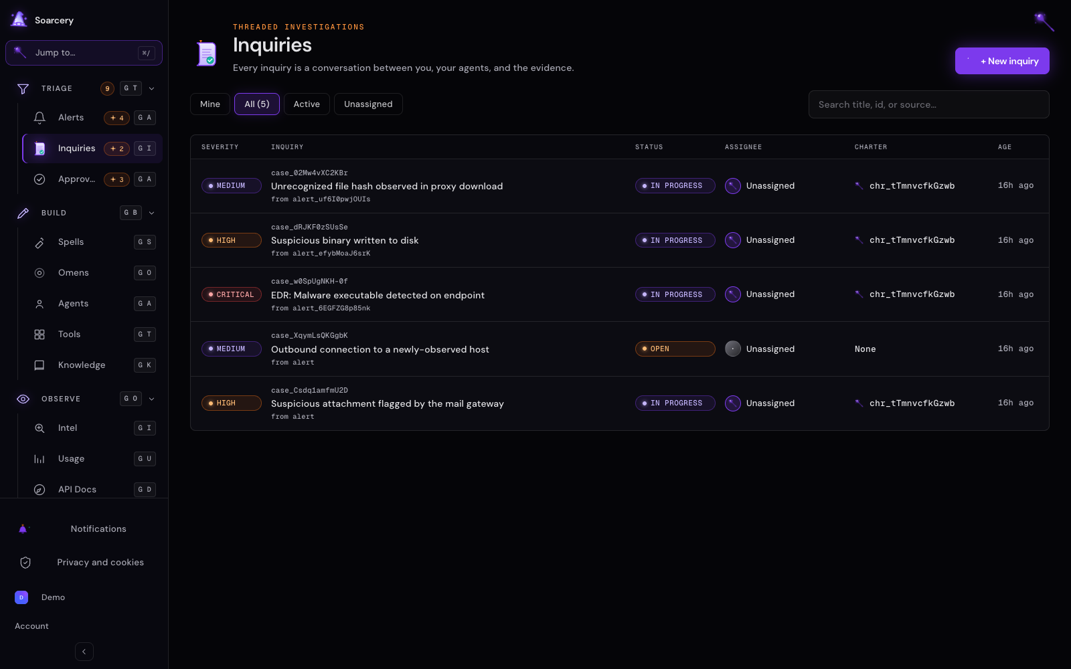Click the 'None' charter cell

tap(865, 349)
